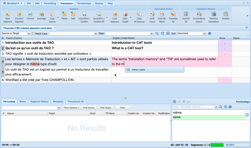Close the Exercise 3 document tab

[55, 27]
